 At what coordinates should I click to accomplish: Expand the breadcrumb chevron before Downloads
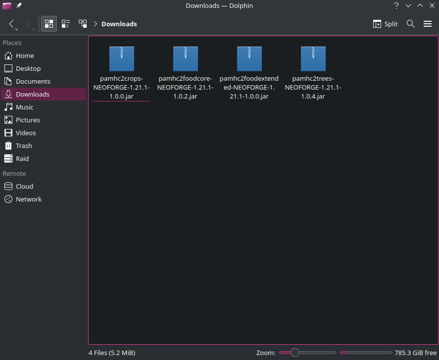point(96,24)
